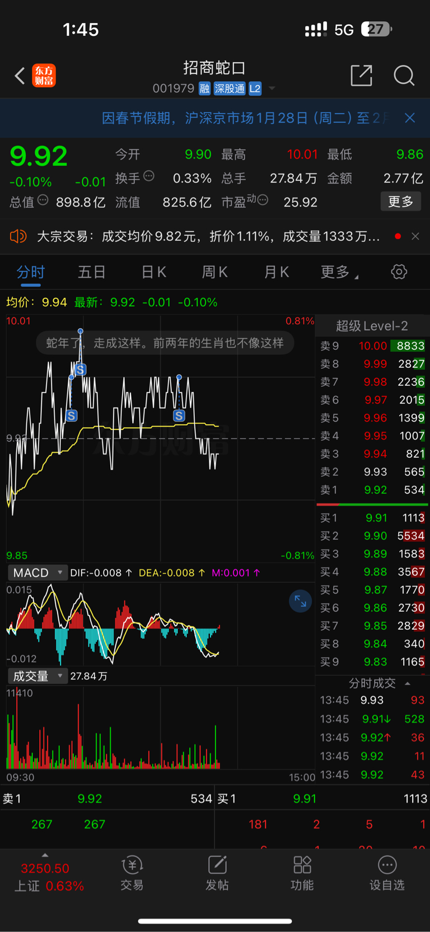The height and width of the screenshot is (932, 430).
Task: Select 卖1 order book row 9.92
Action: point(372,490)
